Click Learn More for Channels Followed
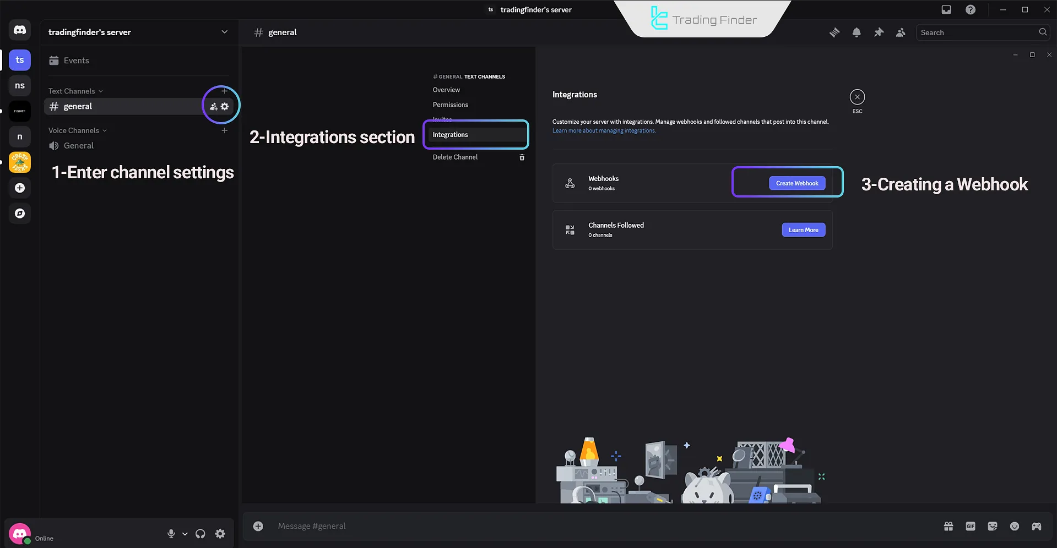The height and width of the screenshot is (548, 1057). 803,229
